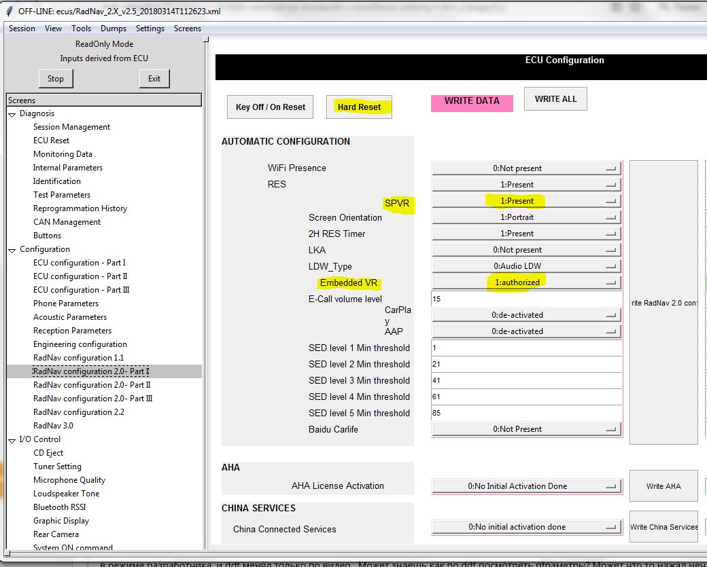Open the Session menu
Image resolution: width=707 pixels, height=567 pixels.
coord(22,29)
